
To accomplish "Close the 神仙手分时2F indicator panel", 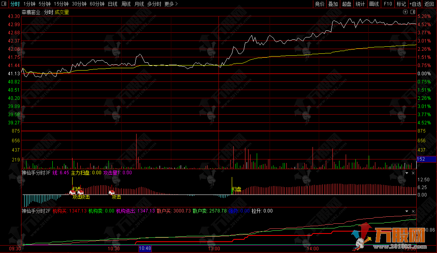I will click(x=414, y=211).
